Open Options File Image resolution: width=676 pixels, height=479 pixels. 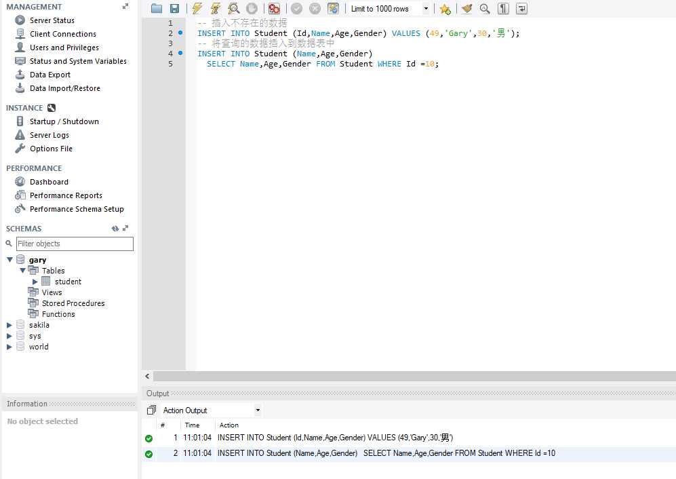pos(51,149)
